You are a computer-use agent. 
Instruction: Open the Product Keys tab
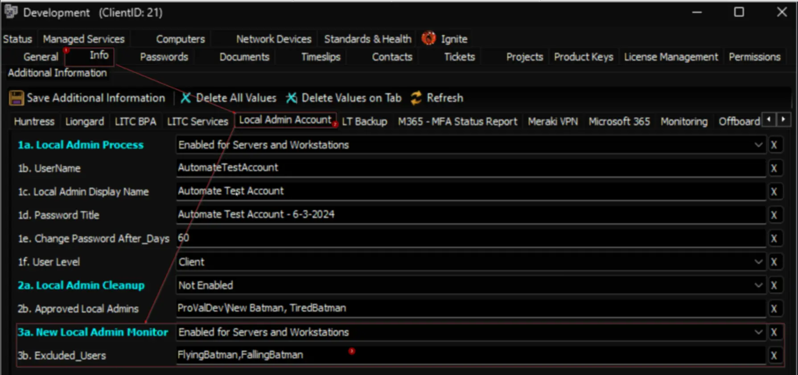584,57
